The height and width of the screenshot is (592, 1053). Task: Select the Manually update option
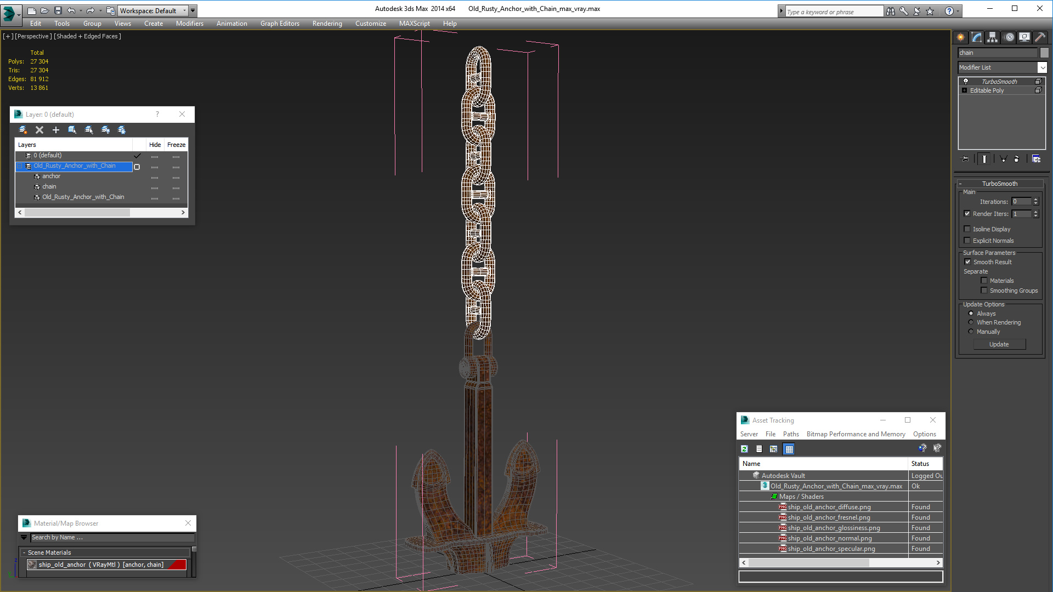coord(971,332)
